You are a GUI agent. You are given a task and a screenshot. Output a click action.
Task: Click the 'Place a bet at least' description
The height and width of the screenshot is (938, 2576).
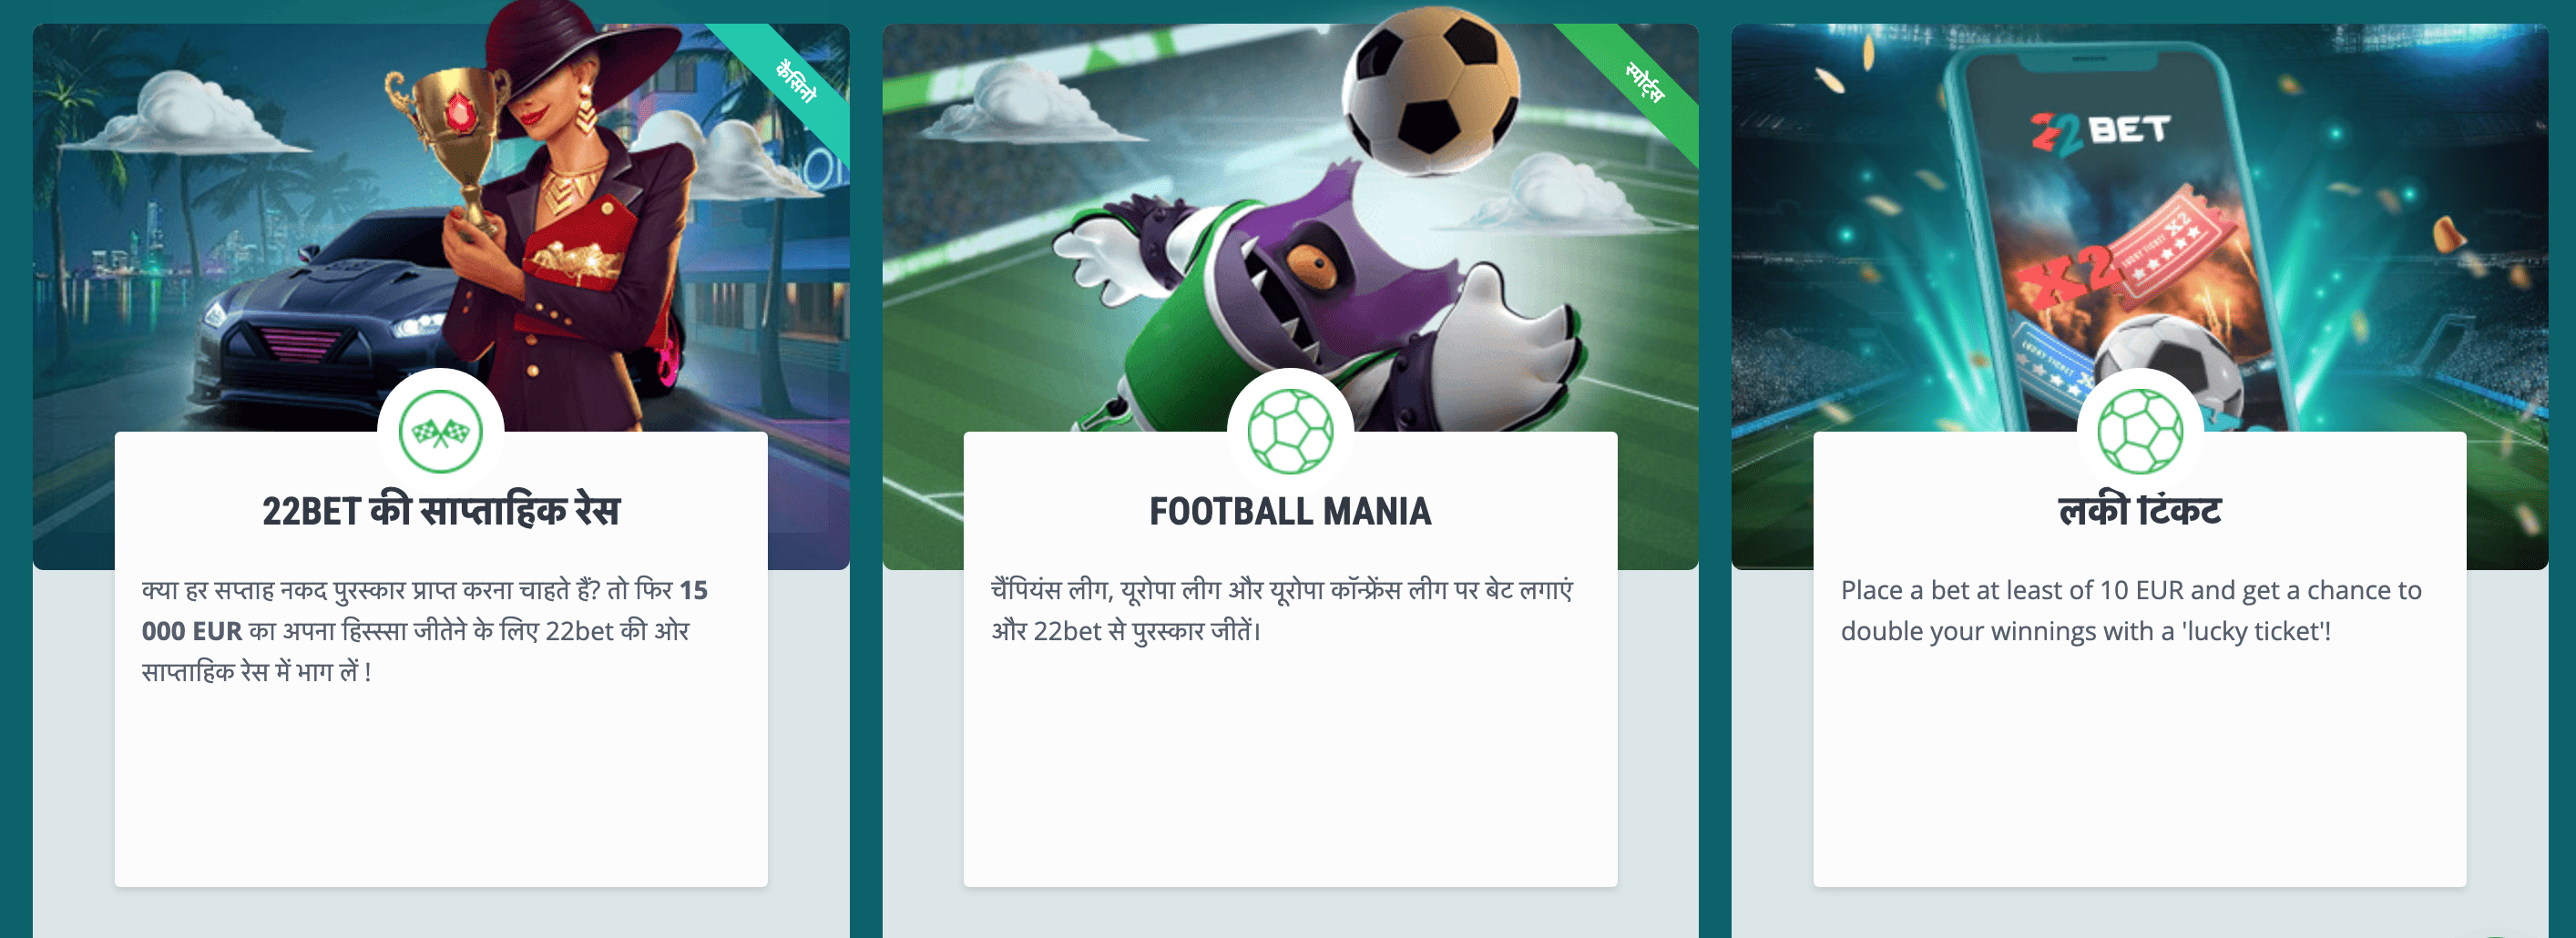pyautogui.click(x=2131, y=610)
